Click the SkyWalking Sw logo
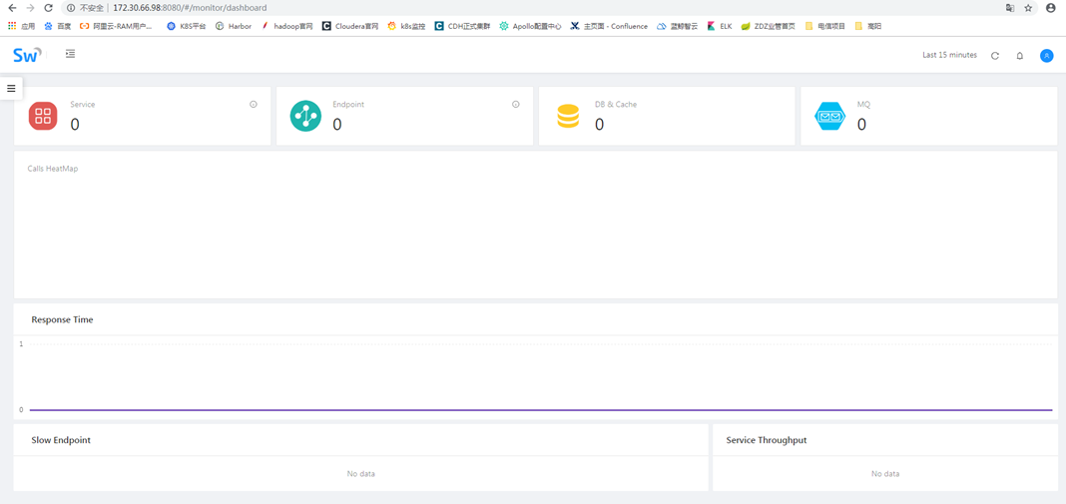The width and height of the screenshot is (1066, 504). coord(27,55)
